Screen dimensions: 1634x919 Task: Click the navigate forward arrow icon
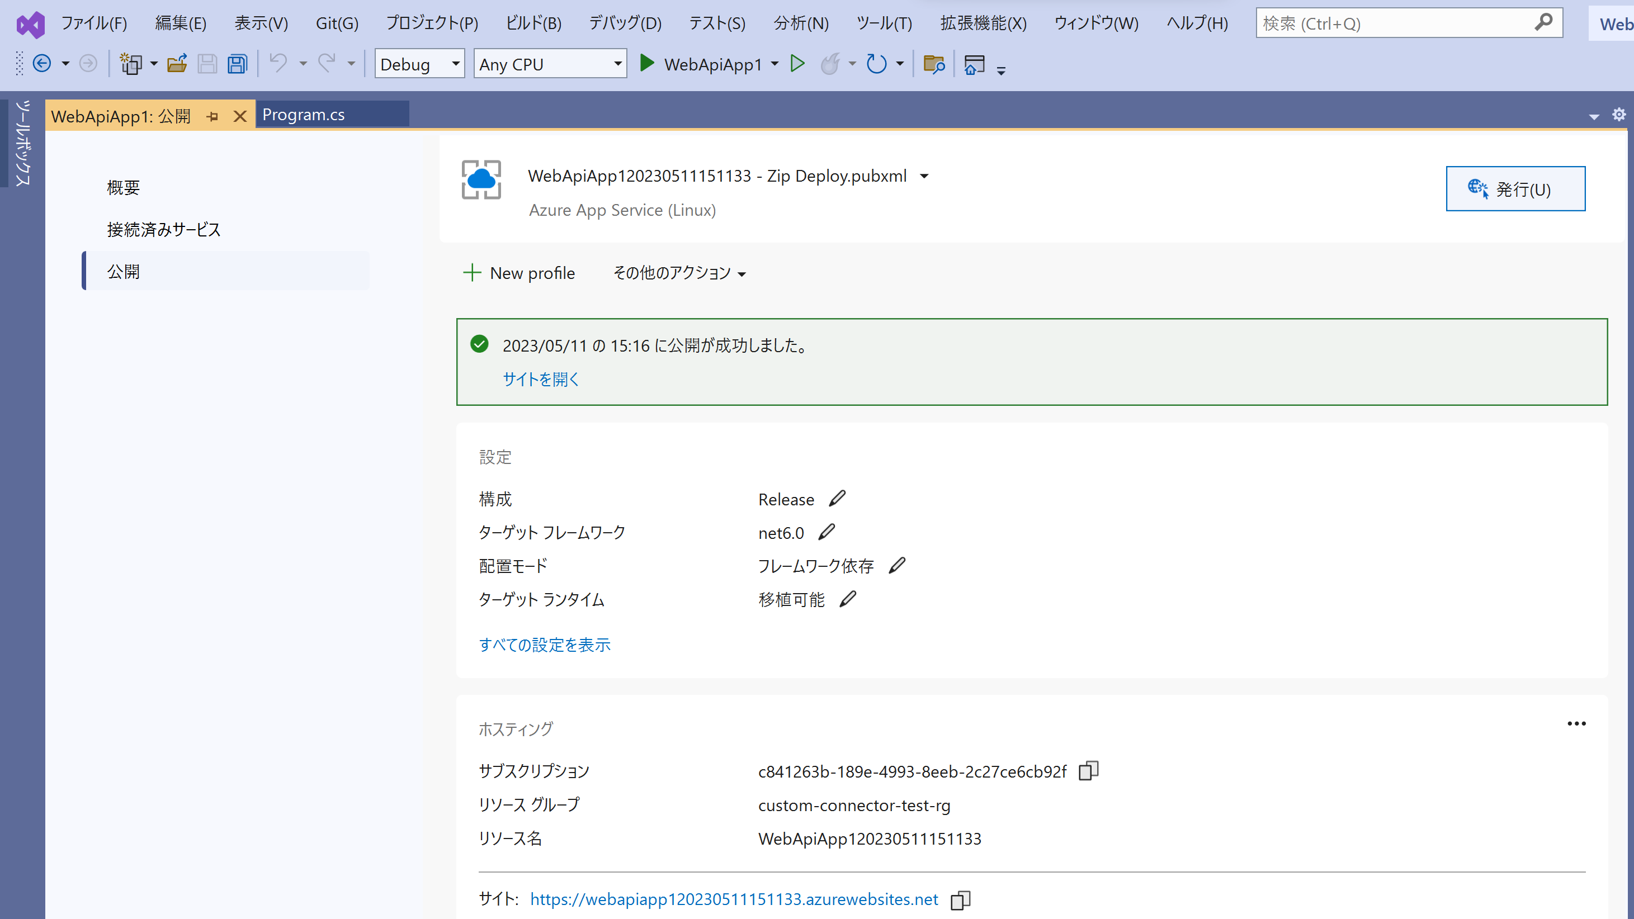point(88,63)
